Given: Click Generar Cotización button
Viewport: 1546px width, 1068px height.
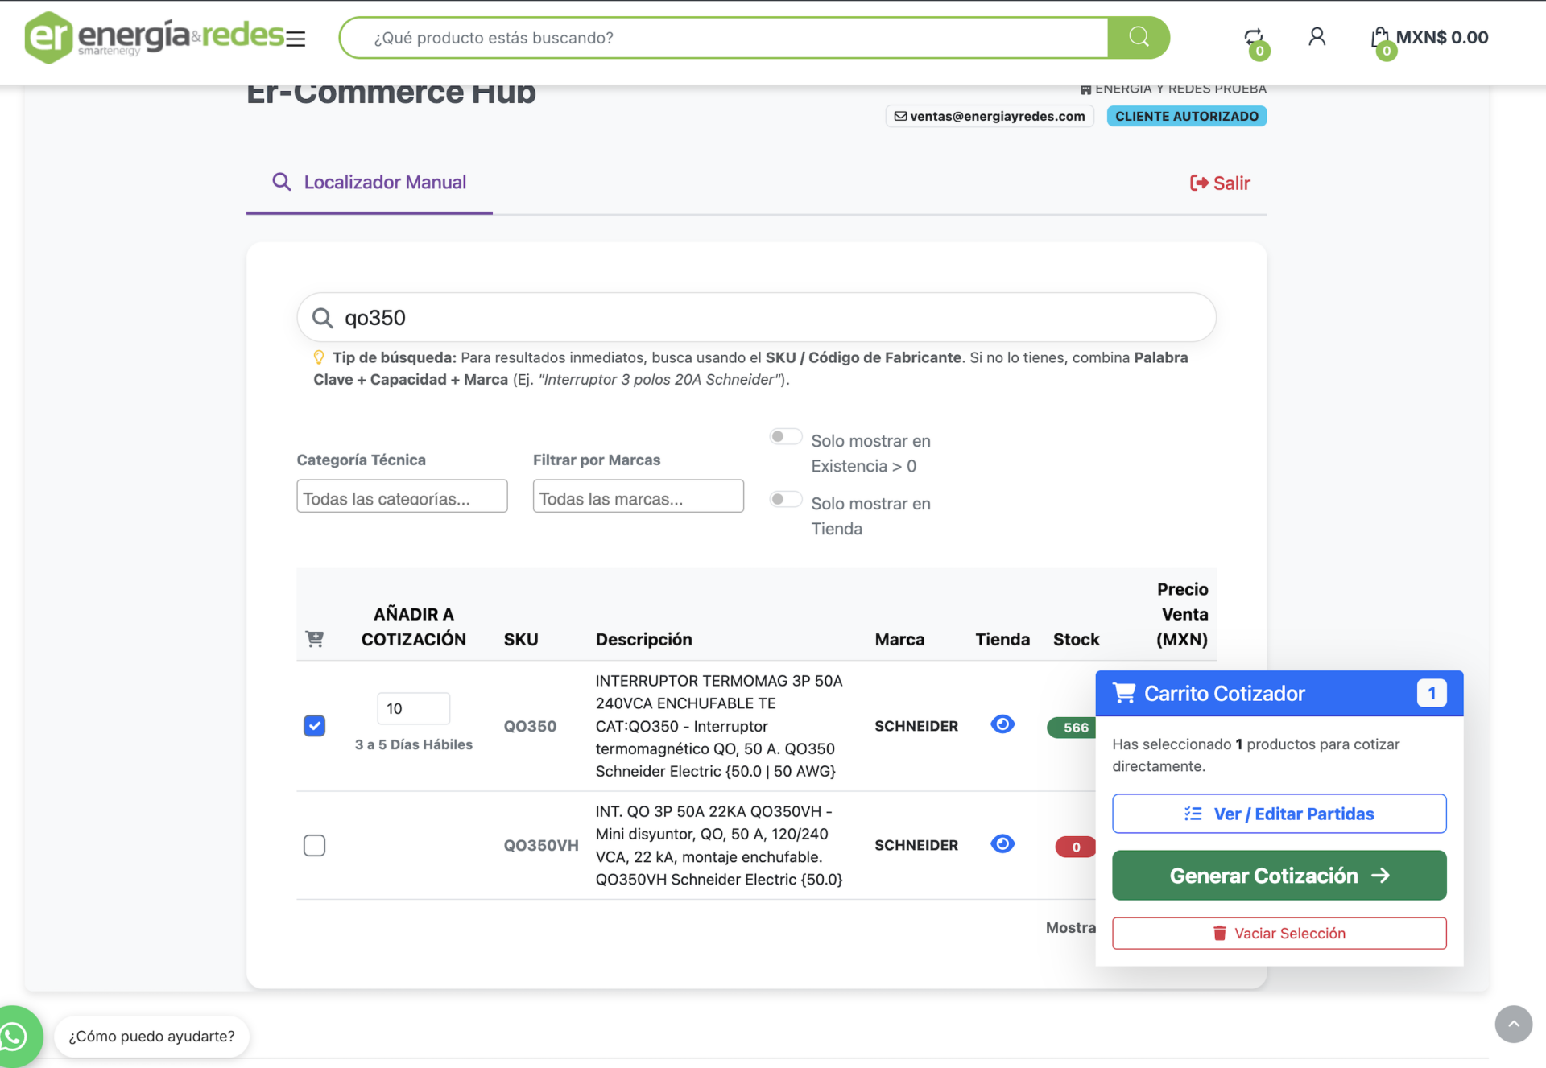Looking at the screenshot, I should click(x=1279, y=875).
